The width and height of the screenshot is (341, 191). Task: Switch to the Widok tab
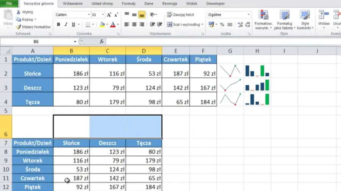[192, 4]
